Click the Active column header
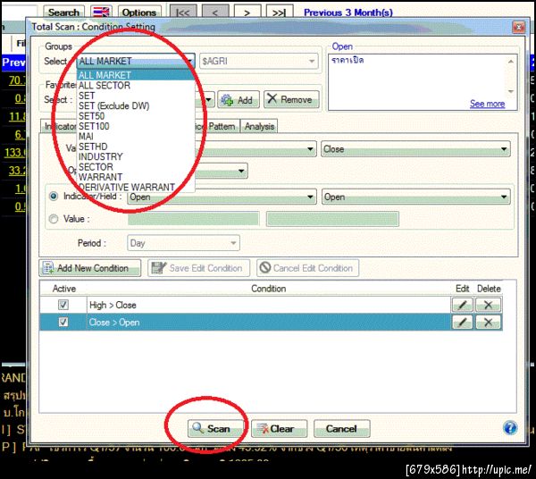 tap(64, 289)
